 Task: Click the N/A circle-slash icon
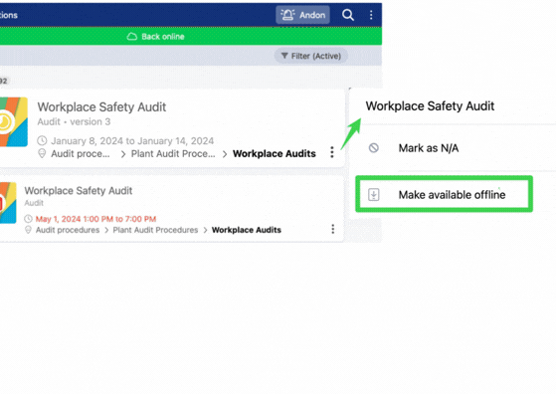click(x=373, y=147)
